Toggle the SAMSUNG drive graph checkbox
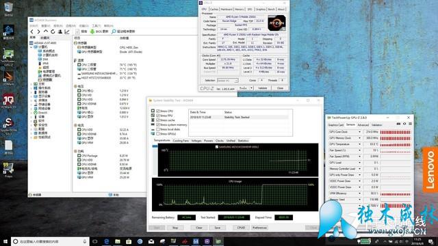The image size is (438, 246). (x=217, y=147)
